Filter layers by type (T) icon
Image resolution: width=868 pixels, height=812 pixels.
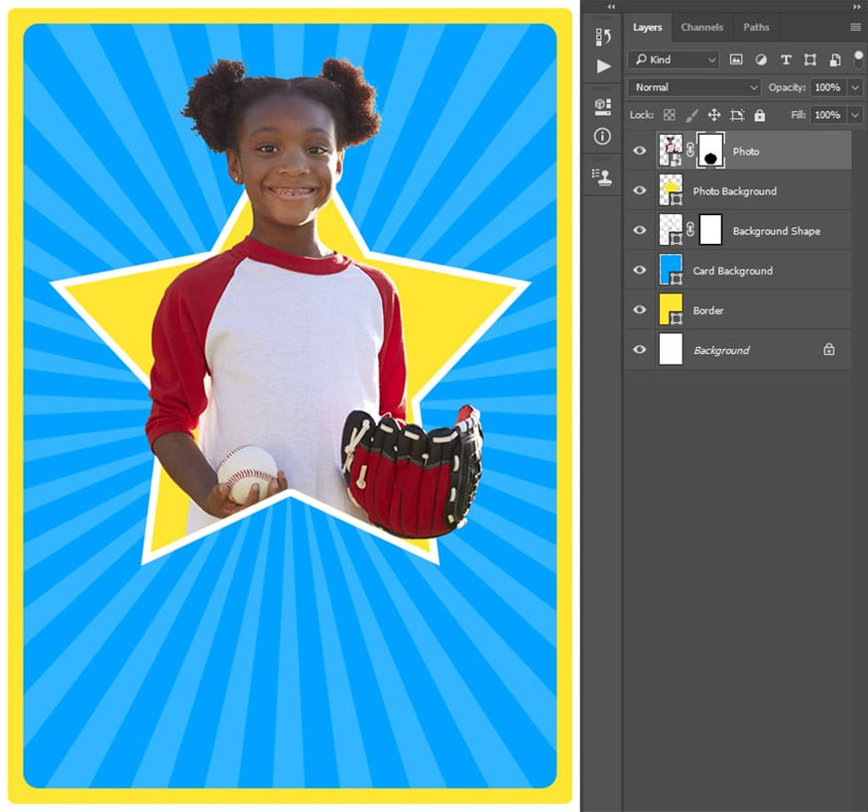[786, 59]
